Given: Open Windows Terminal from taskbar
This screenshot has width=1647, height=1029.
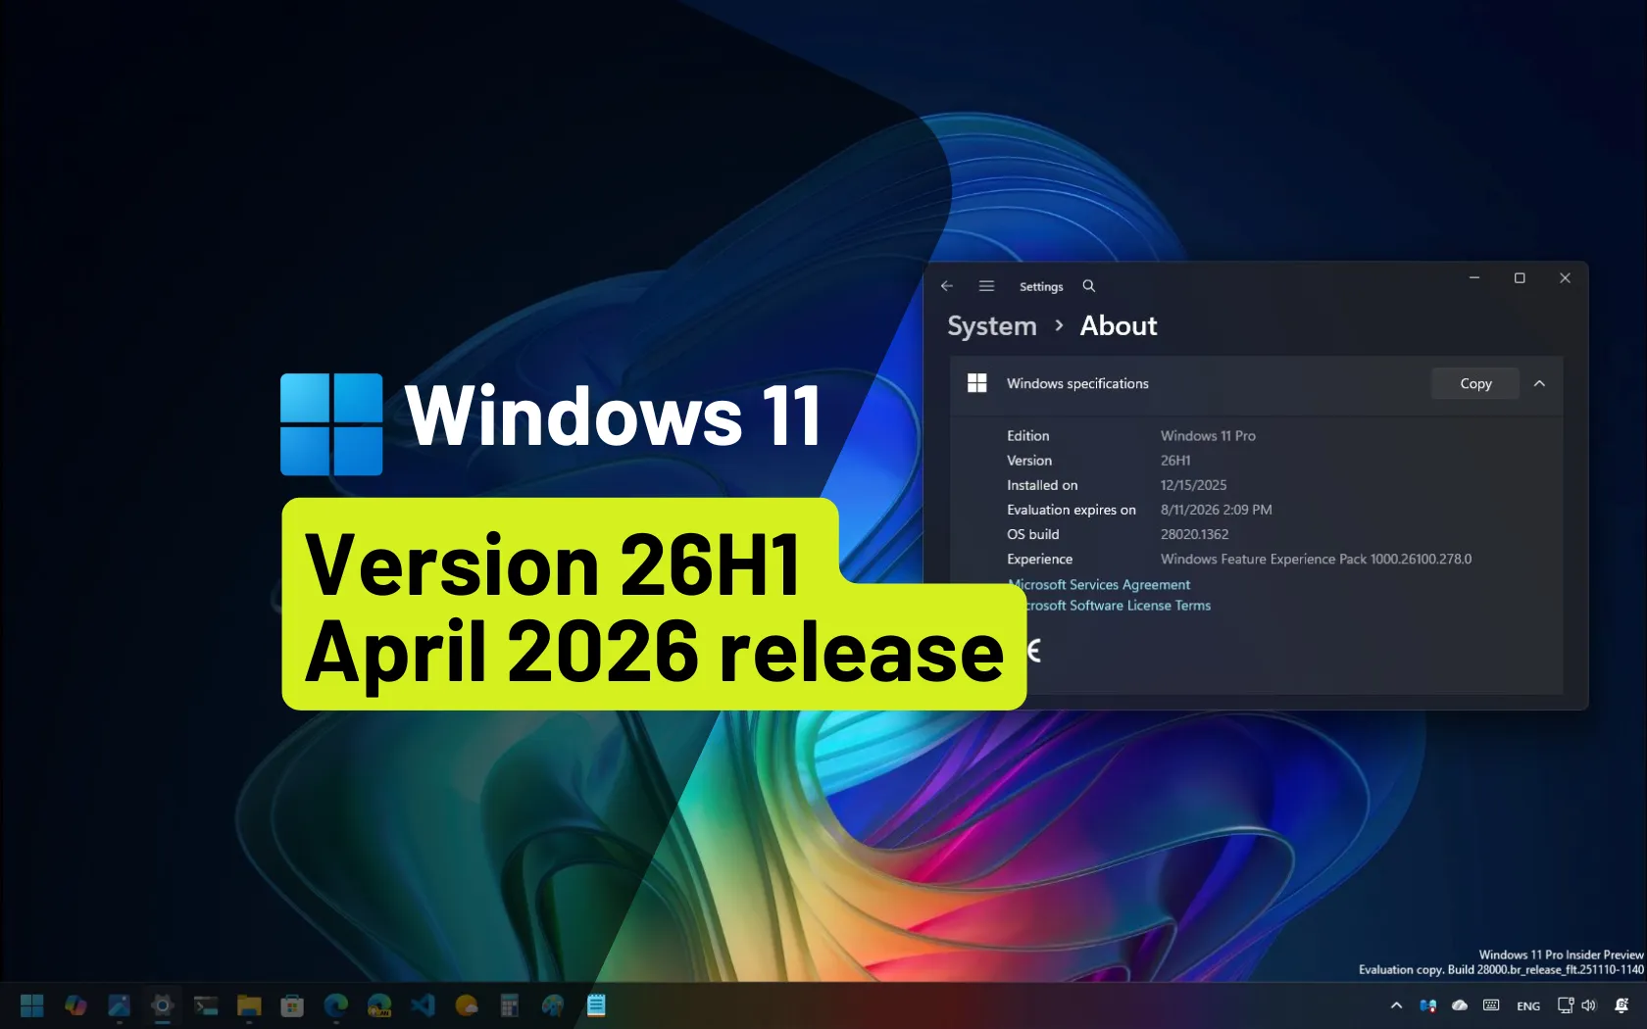Looking at the screenshot, I should point(206,1005).
